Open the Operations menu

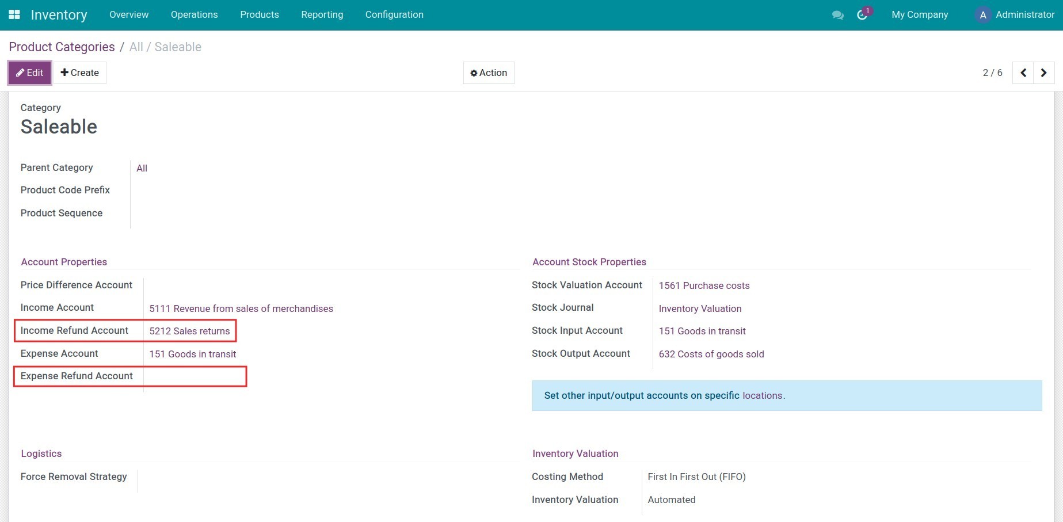(194, 14)
